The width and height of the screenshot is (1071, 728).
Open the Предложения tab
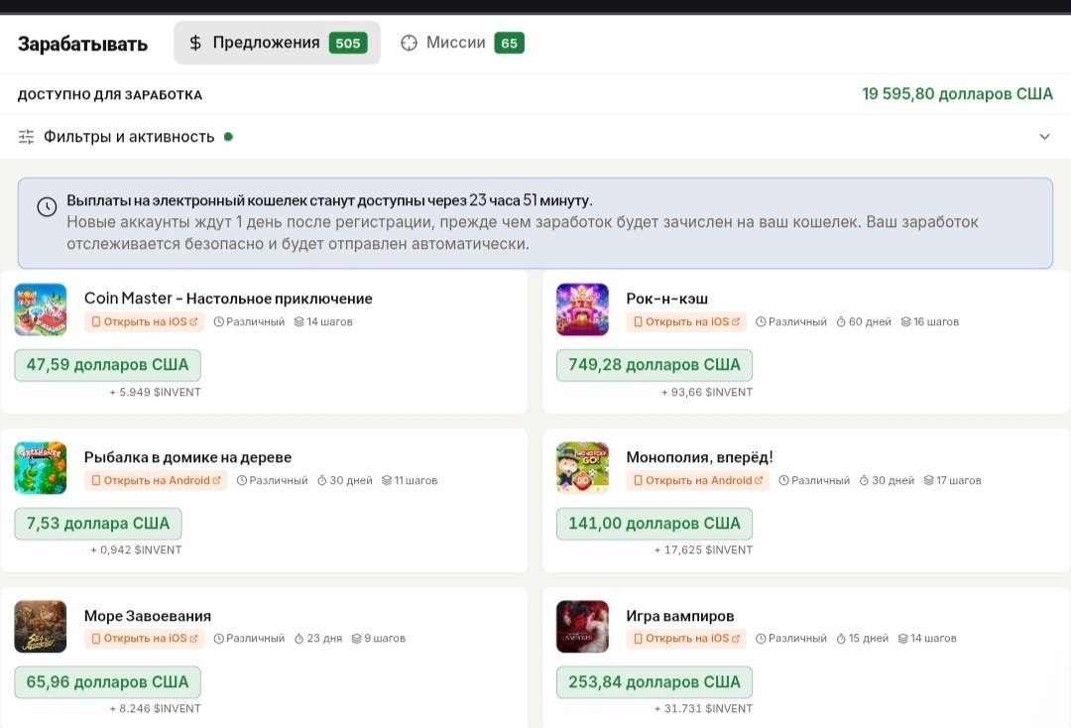[277, 43]
